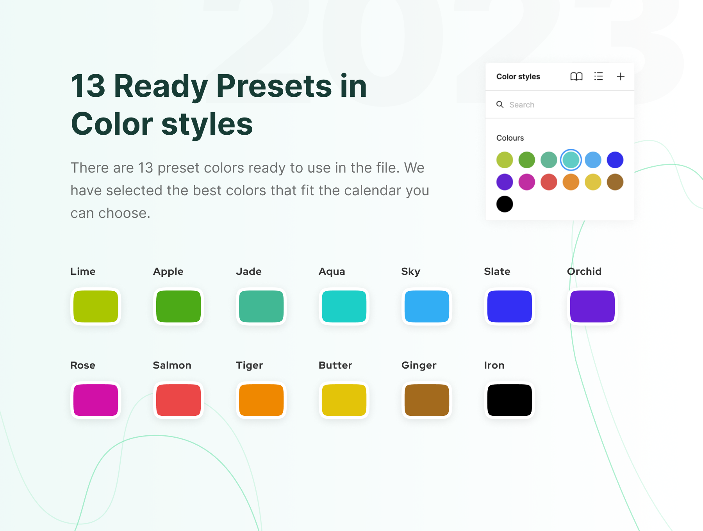Select the magenta circle in Colours panel
703x531 pixels.
coord(526,182)
